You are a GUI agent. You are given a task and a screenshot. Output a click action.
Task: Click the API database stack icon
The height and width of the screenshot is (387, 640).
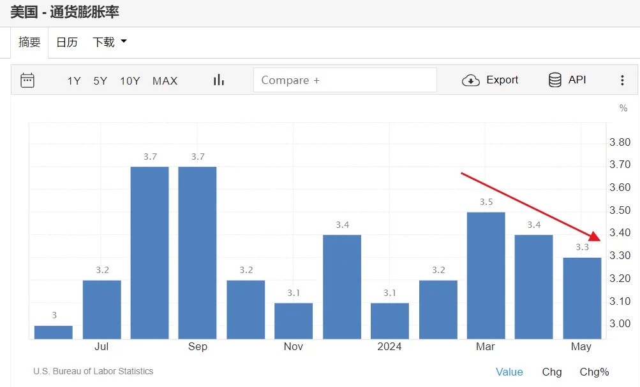555,80
